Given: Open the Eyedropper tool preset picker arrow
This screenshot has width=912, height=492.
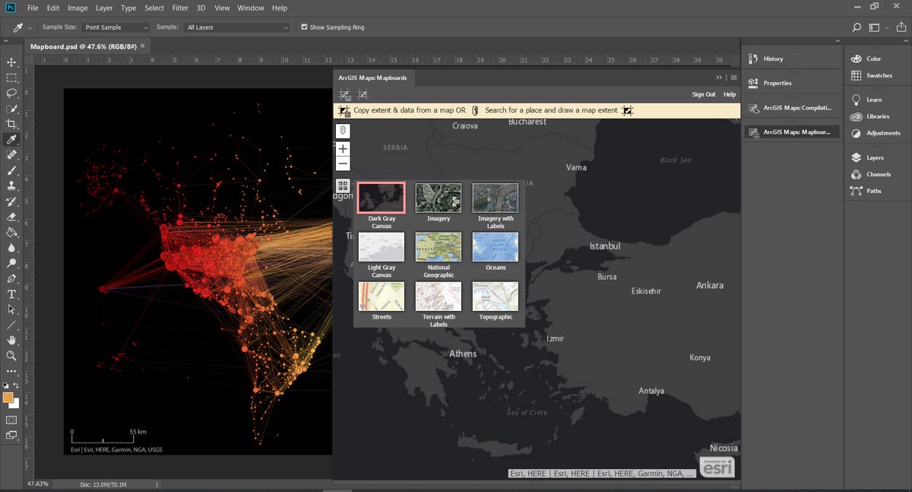Looking at the screenshot, I should [x=30, y=27].
